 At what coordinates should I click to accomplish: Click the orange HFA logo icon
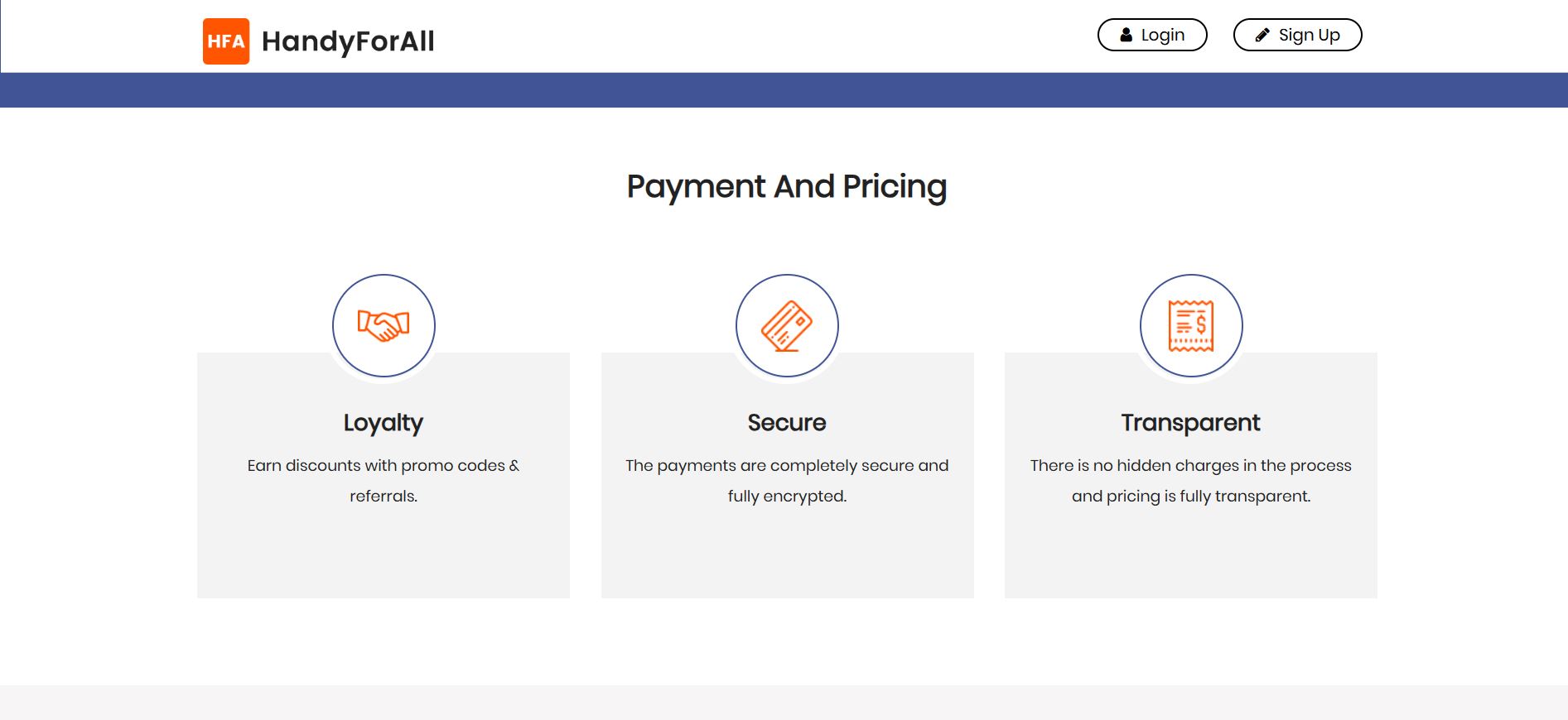coord(225,41)
